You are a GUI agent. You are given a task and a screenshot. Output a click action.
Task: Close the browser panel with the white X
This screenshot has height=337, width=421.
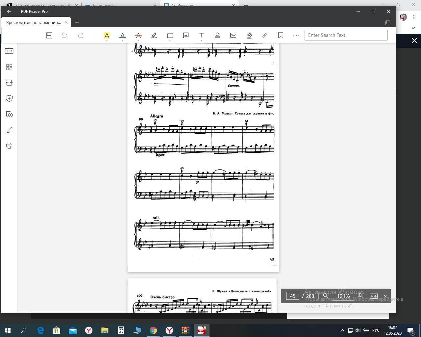tap(414, 40)
